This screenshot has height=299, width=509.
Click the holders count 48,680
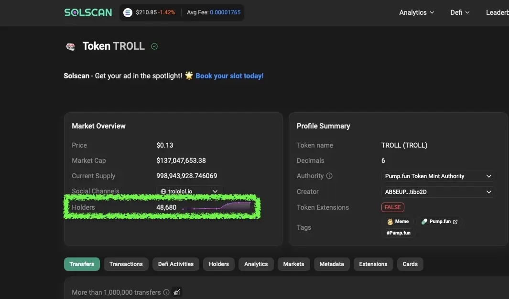click(x=166, y=207)
